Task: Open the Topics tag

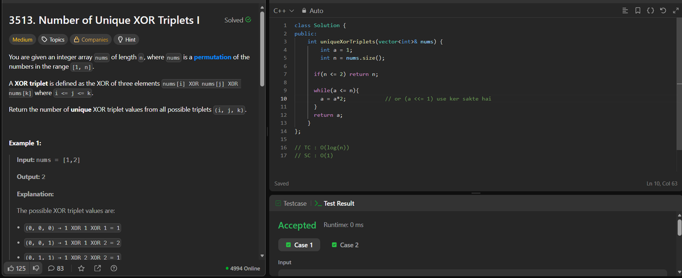Action: [x=53, y=40]
